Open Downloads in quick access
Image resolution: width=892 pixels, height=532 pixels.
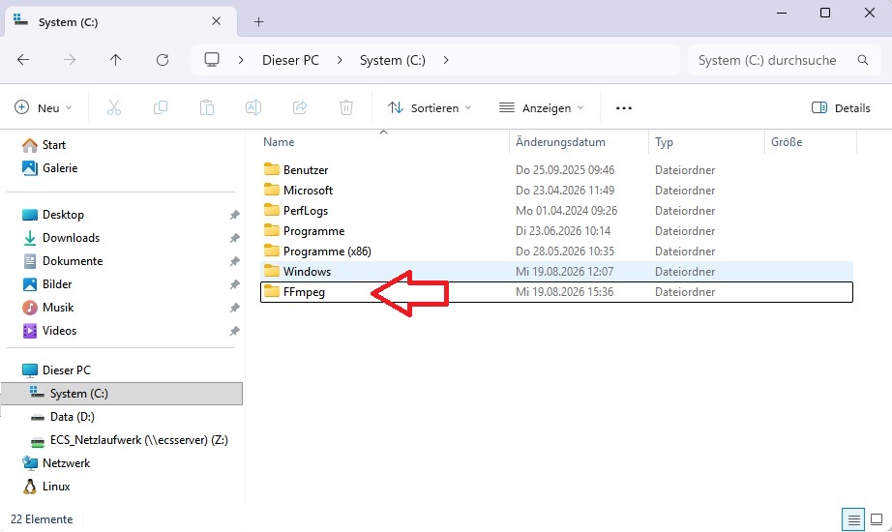tap(60, 238)
